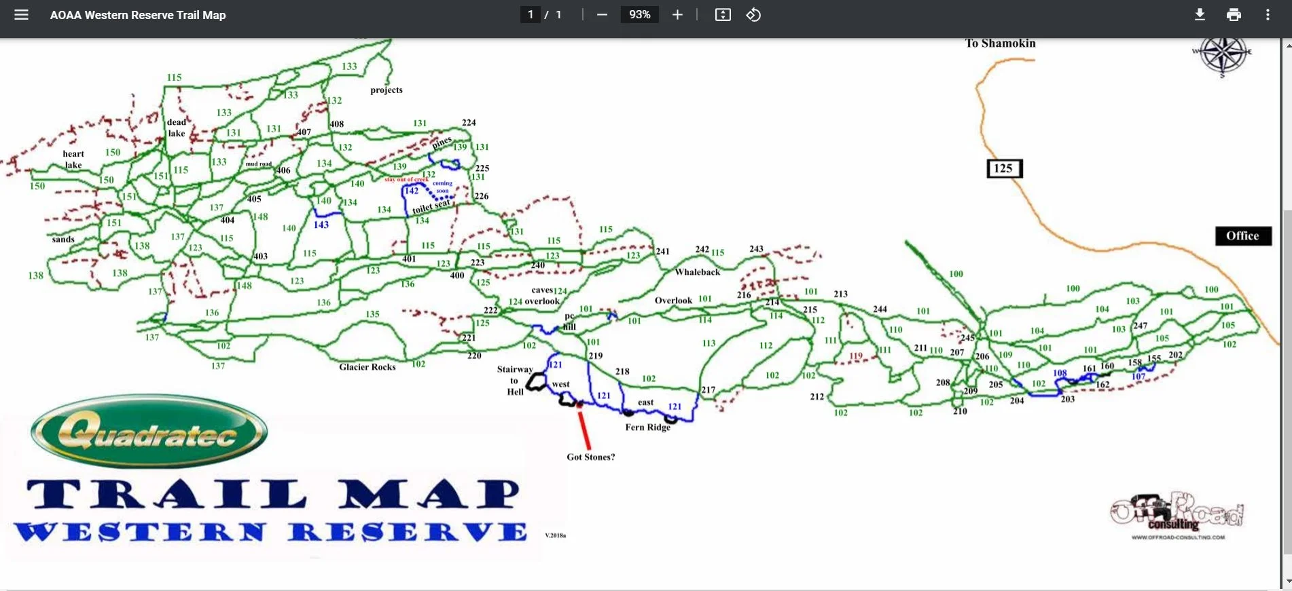Select the page number input field
Screen dimensions: 1292x591
(531, 15)
